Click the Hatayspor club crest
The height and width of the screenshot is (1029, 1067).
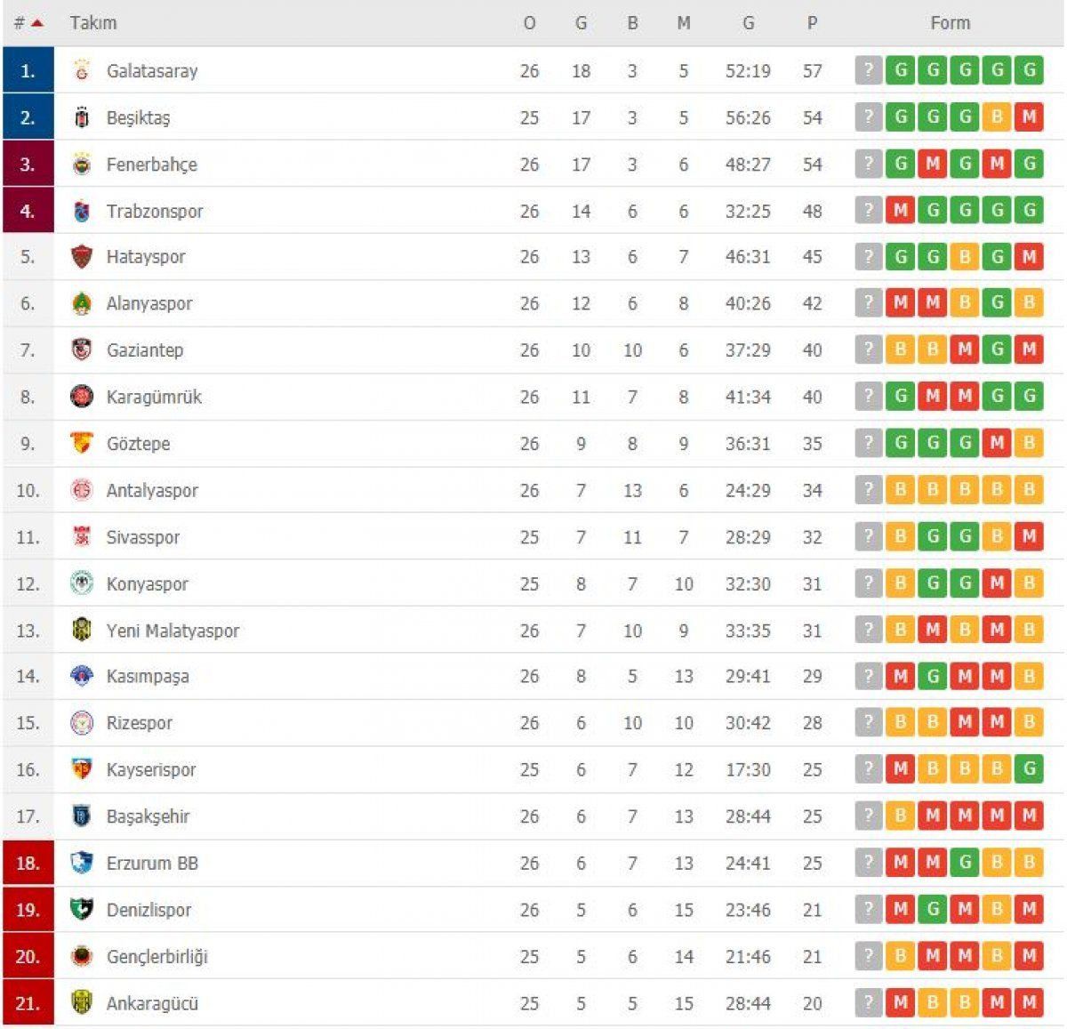pos(84,257)
